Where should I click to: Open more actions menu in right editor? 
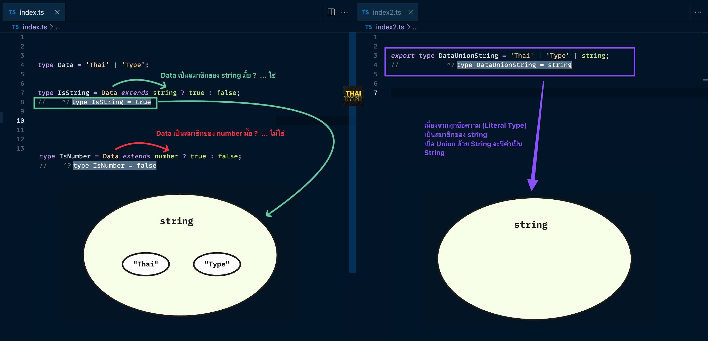(x=698, y=12)
